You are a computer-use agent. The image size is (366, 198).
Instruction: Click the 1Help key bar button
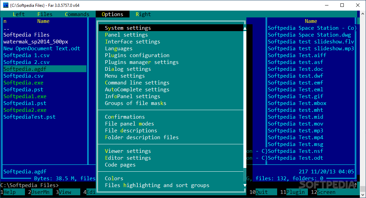pyautogui.click(x=13, y=192)
